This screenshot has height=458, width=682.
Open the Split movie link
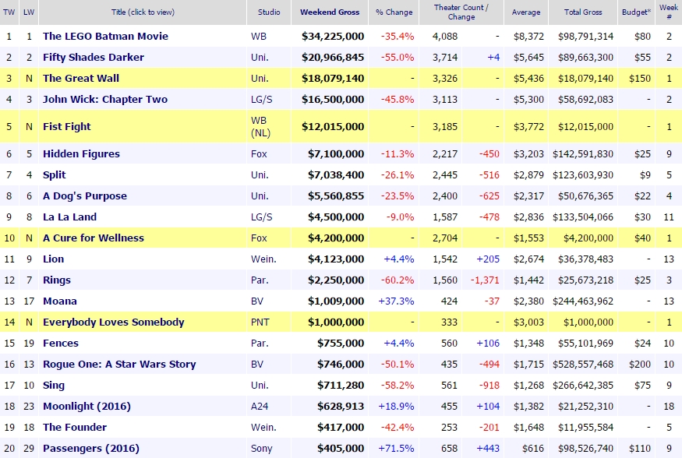tap(54, 175)
